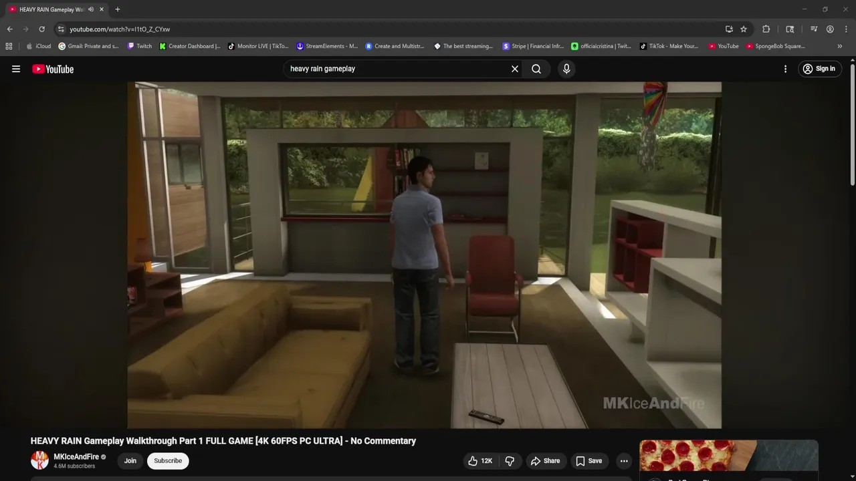Bookmark this page with the star
This screenshot has height=481, width=856.
pos(744,29)
